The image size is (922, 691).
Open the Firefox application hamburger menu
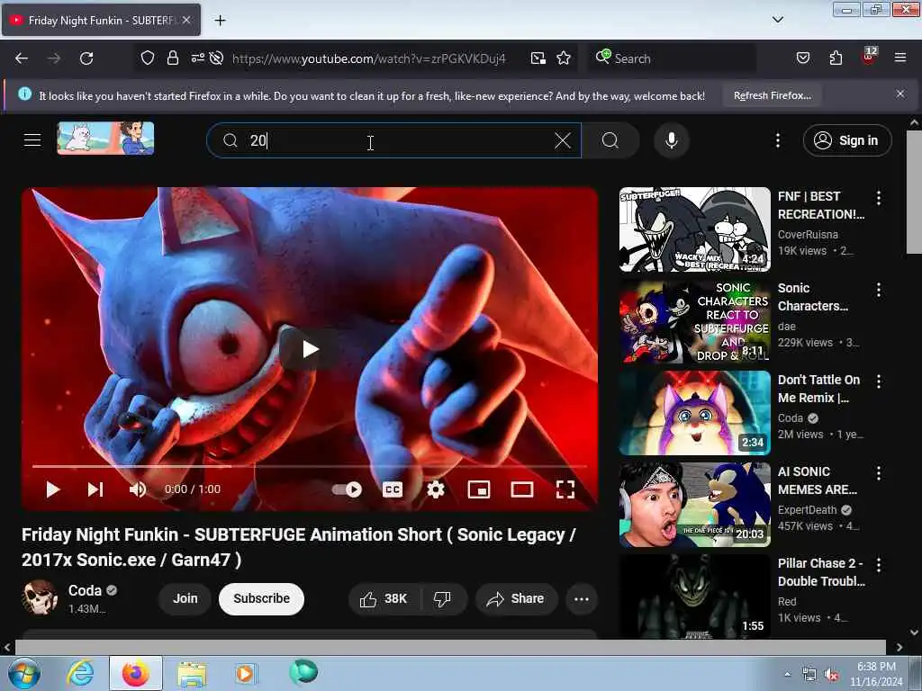click(x=900, y=58)
